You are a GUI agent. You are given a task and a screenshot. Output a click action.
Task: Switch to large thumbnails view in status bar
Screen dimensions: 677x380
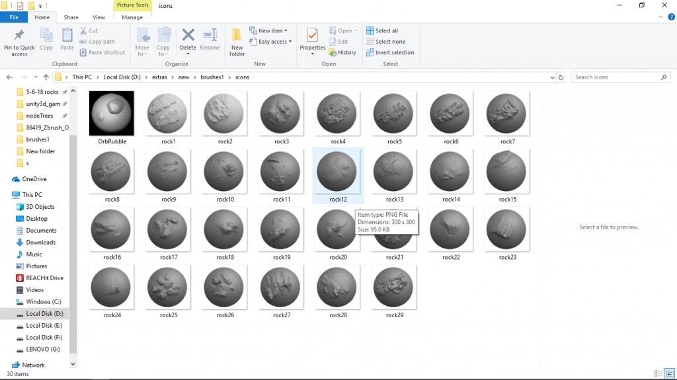(x=669, y=374)
